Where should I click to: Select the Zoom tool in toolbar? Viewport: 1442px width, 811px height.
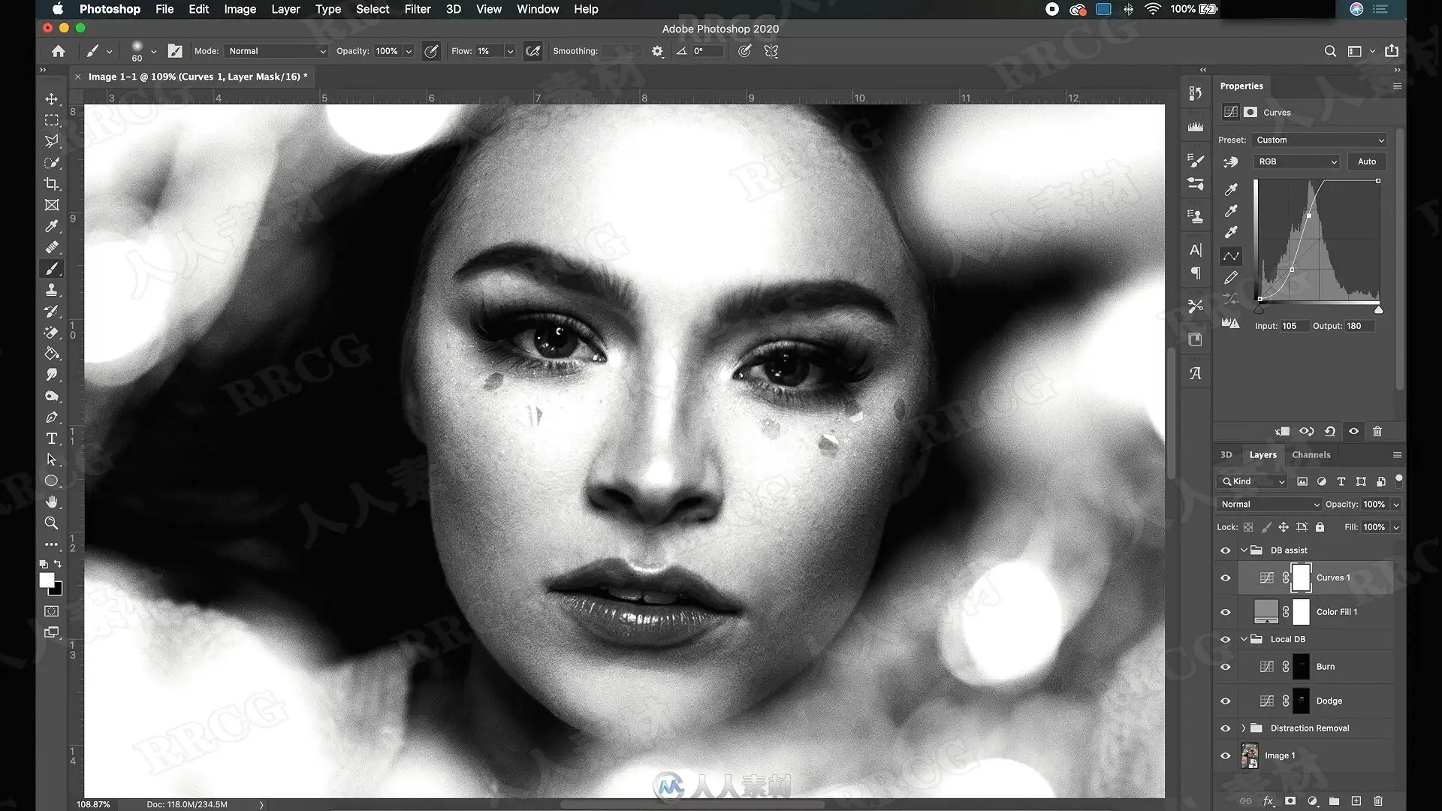coord(51,523)
